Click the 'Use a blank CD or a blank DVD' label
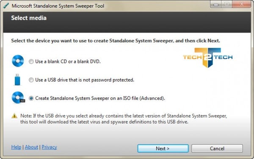The image size is (254, 159). [x=68, y=61]
